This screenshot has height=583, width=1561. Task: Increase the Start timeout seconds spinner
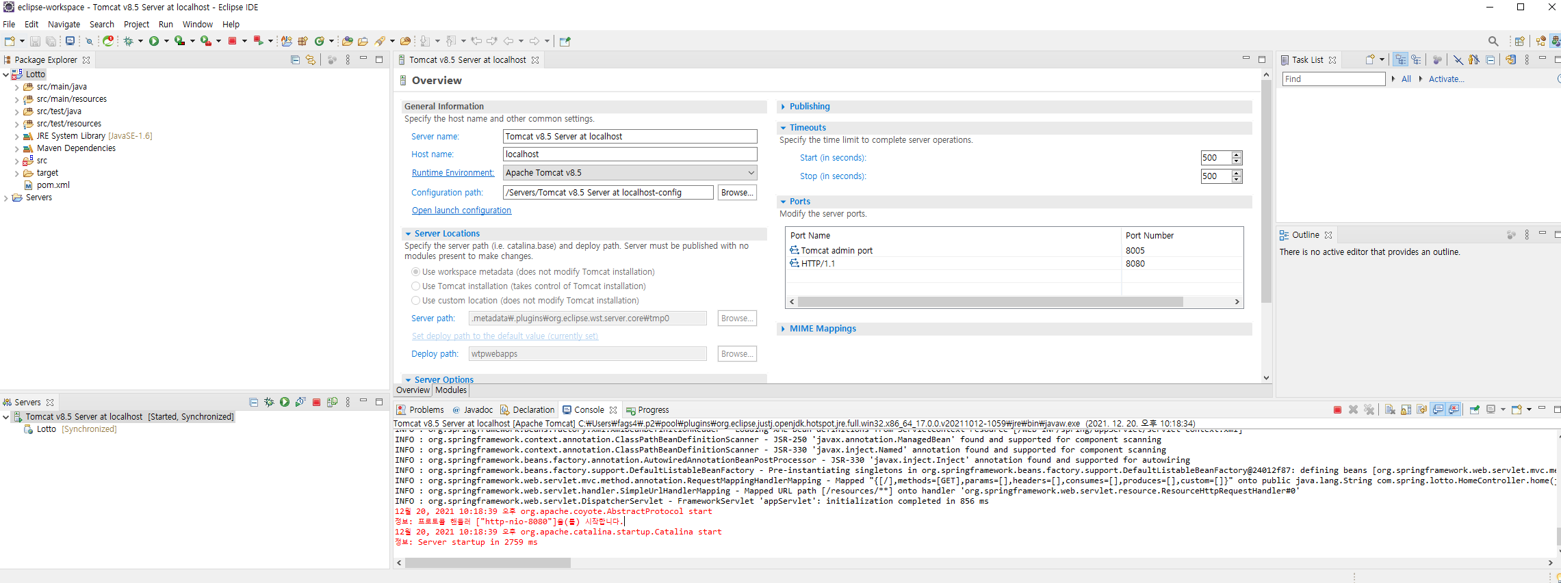[1237, 154]
